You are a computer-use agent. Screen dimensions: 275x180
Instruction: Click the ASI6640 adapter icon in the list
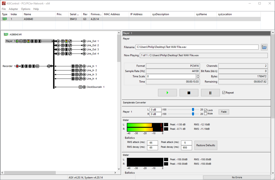[x=5, y=19]
